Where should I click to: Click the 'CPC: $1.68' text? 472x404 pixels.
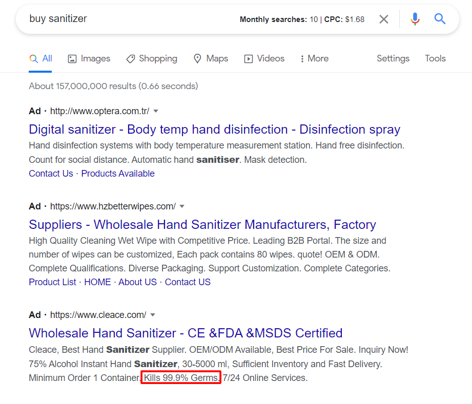(x=344, y=19)
